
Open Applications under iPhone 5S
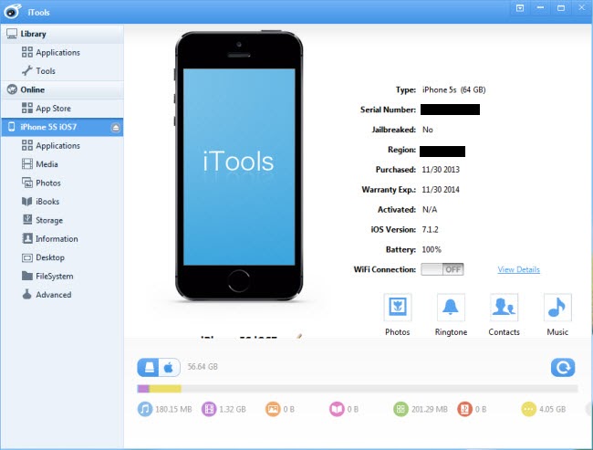[x=51, y=145]
